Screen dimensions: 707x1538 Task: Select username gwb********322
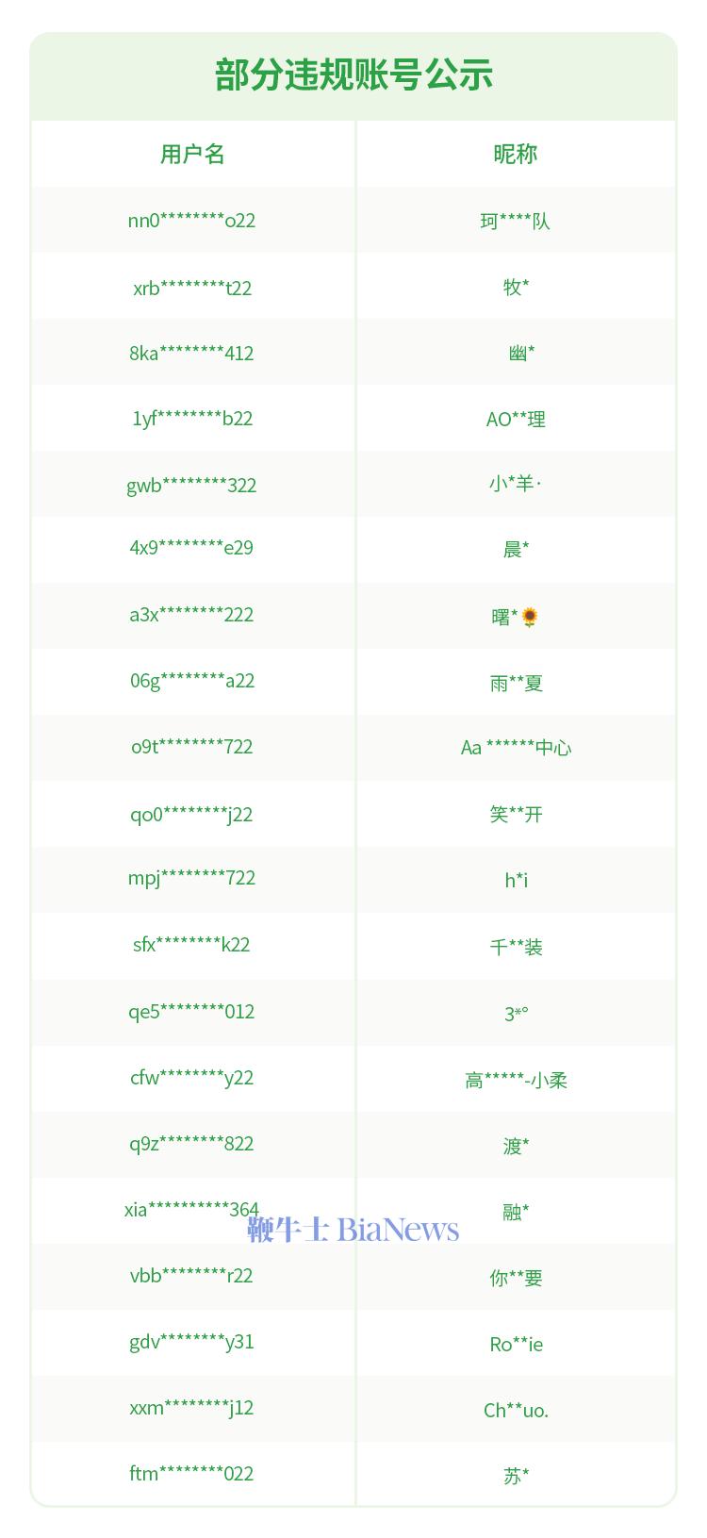(191, 486)
